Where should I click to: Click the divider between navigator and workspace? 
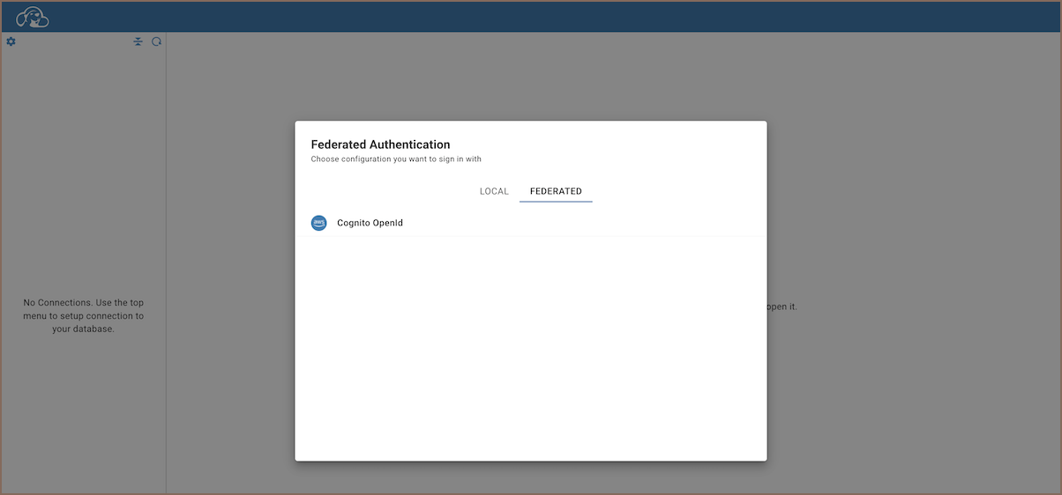[166, 264]
